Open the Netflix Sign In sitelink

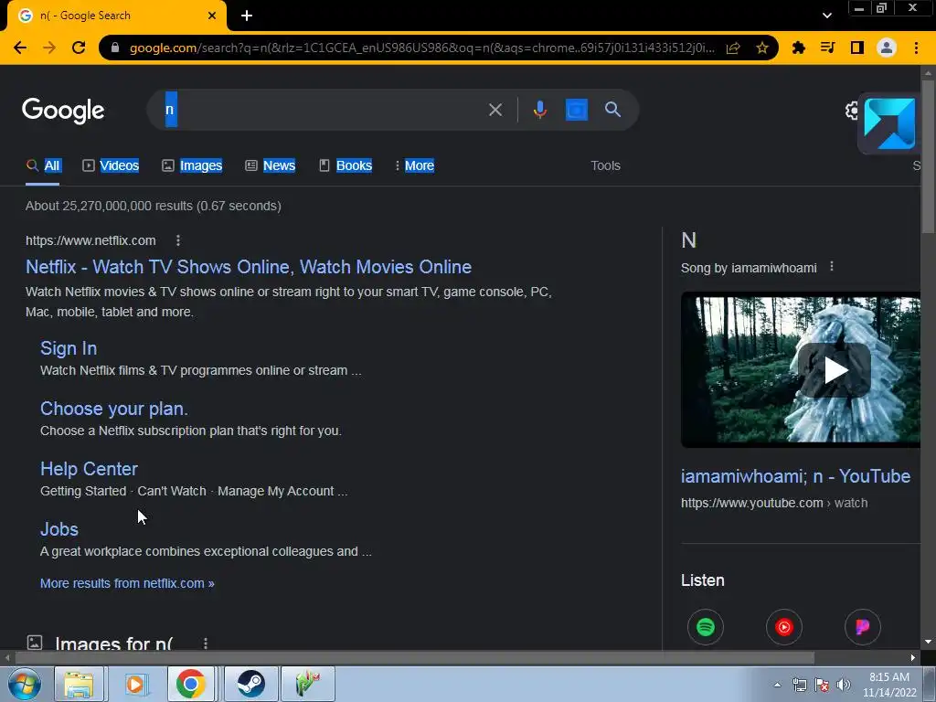click(x=69, y=348)
